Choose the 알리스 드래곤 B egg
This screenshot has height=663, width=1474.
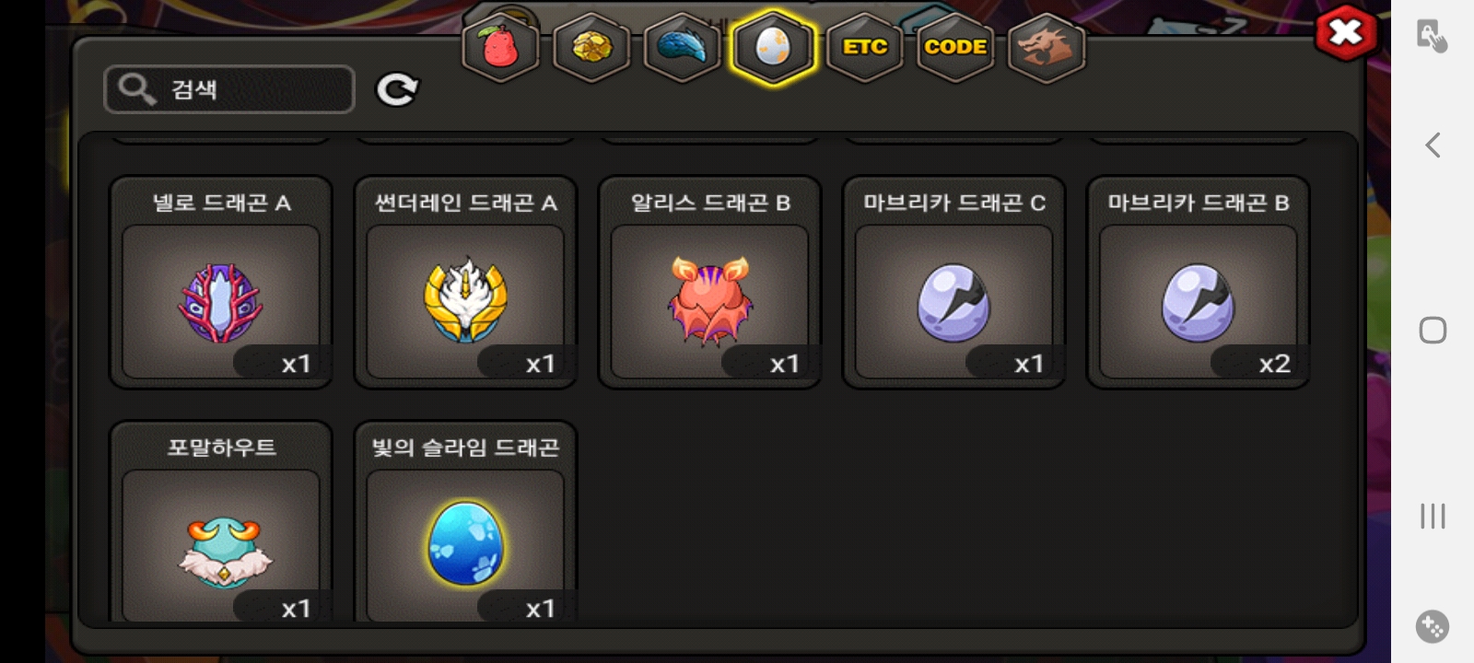coord(709,283)
